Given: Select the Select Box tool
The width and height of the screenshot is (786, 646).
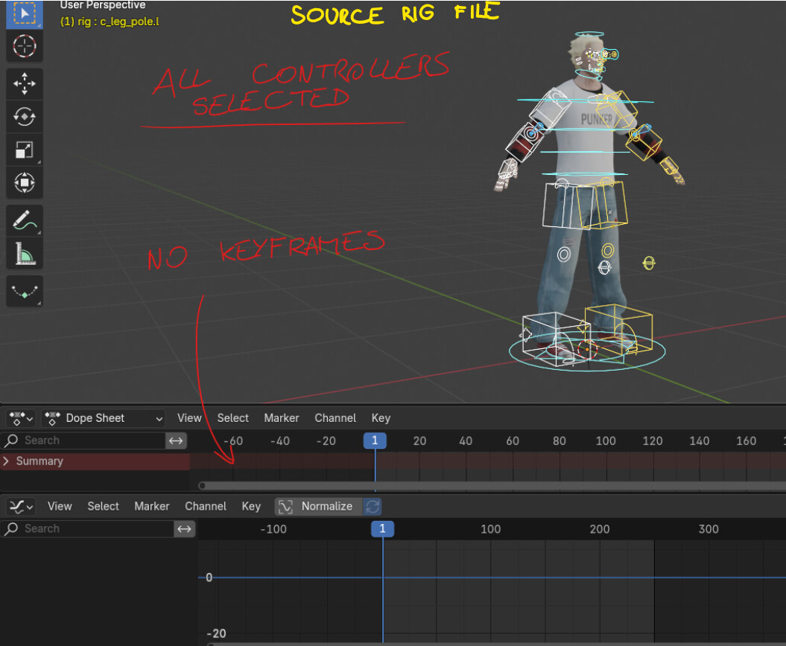Looking at the screenshot, I should click(x=24, y=13).
